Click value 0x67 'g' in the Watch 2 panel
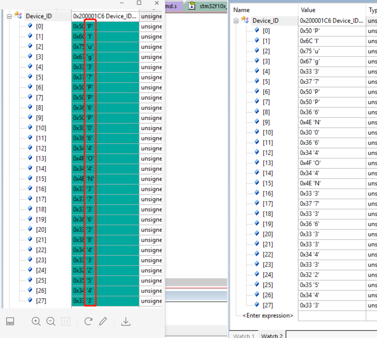377x338 pixels. 310,61
